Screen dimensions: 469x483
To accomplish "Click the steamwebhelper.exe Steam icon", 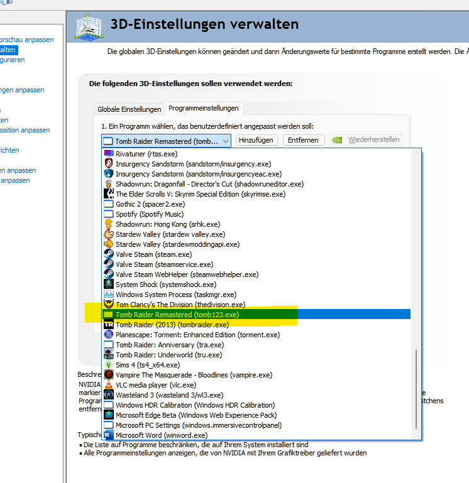I will (x=109, y=274).
